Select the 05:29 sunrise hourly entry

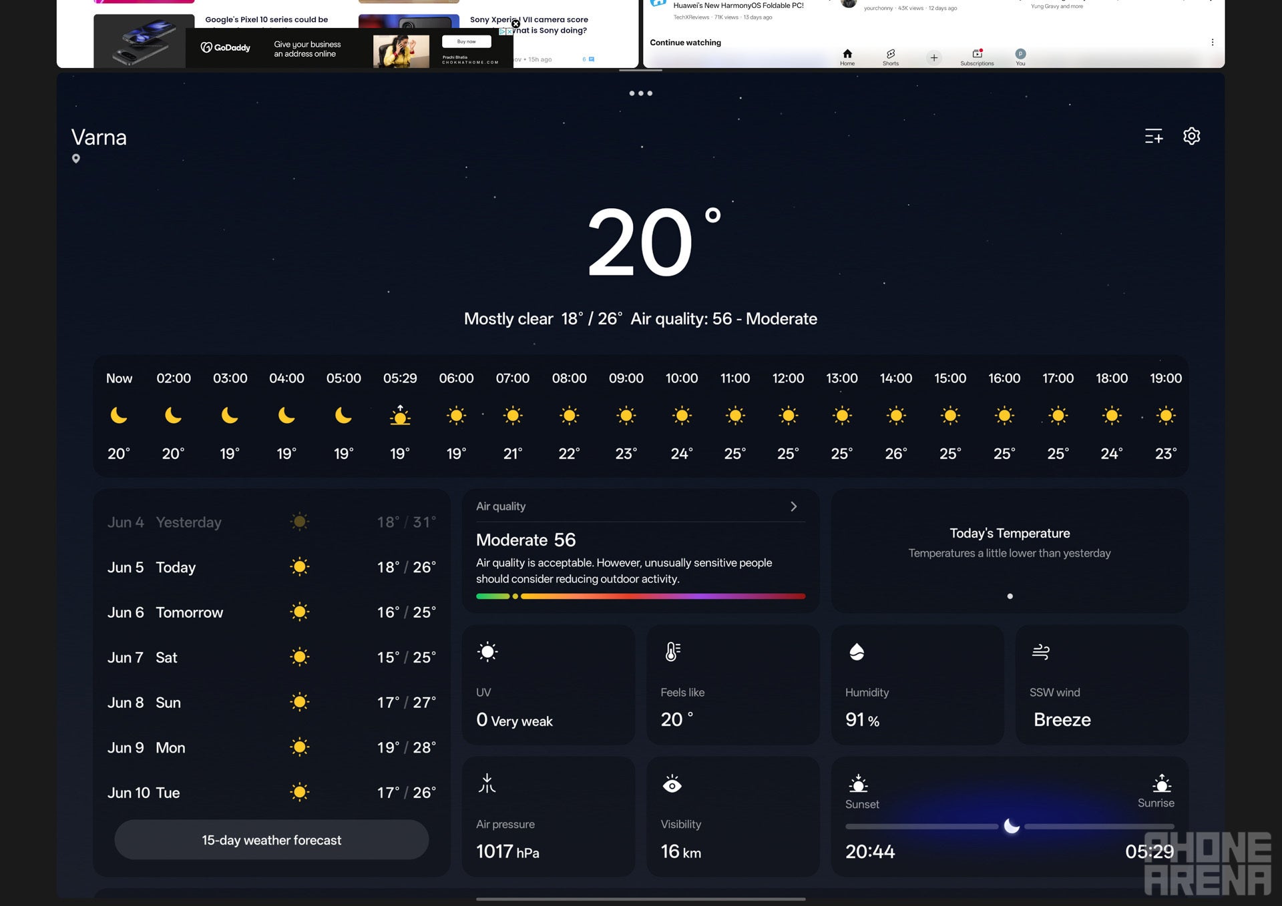400,415
